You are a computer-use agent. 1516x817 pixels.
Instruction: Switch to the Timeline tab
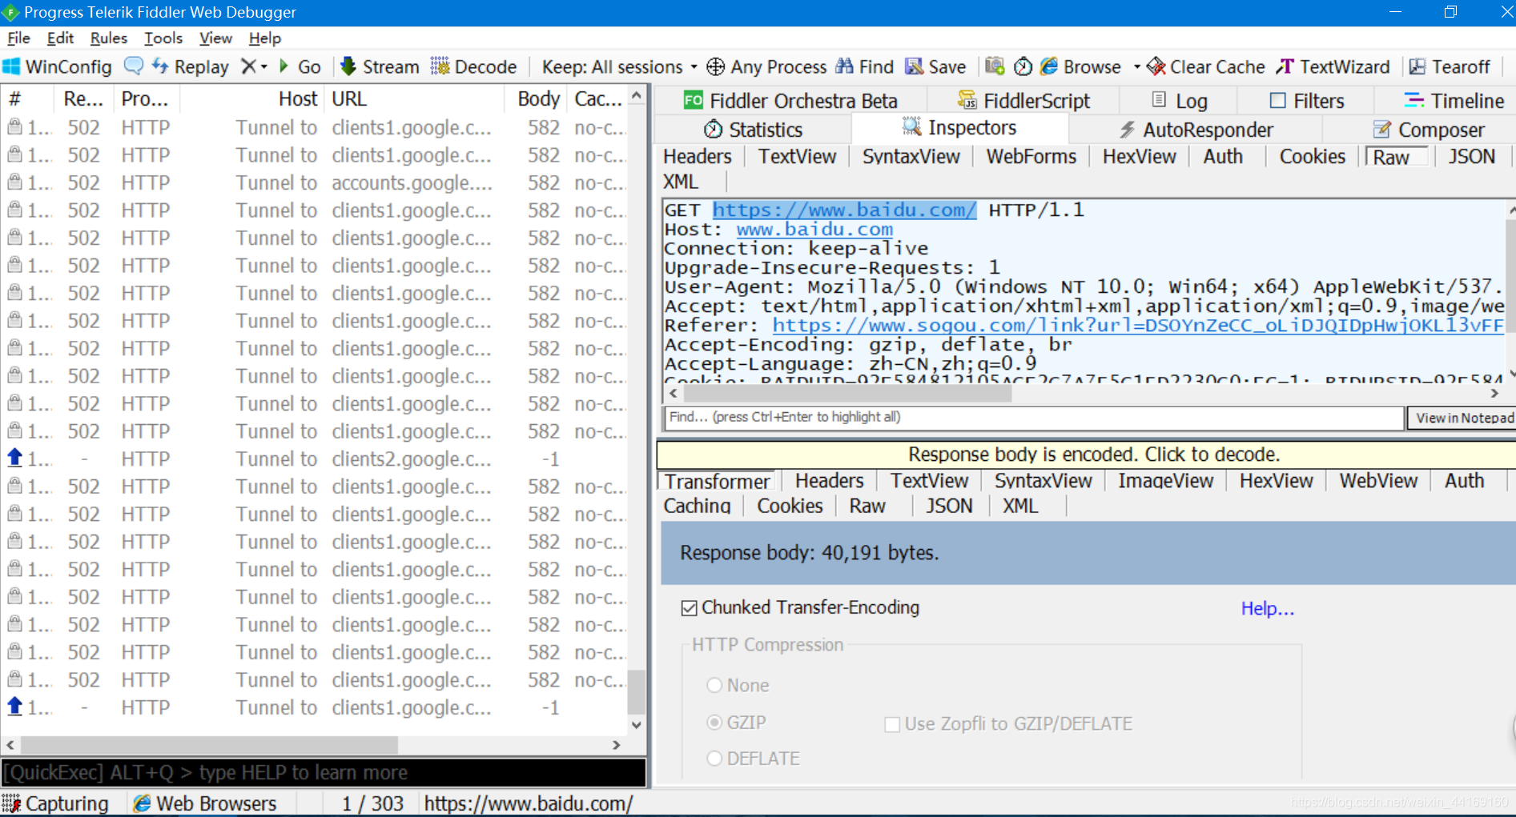click(1454, 101)
